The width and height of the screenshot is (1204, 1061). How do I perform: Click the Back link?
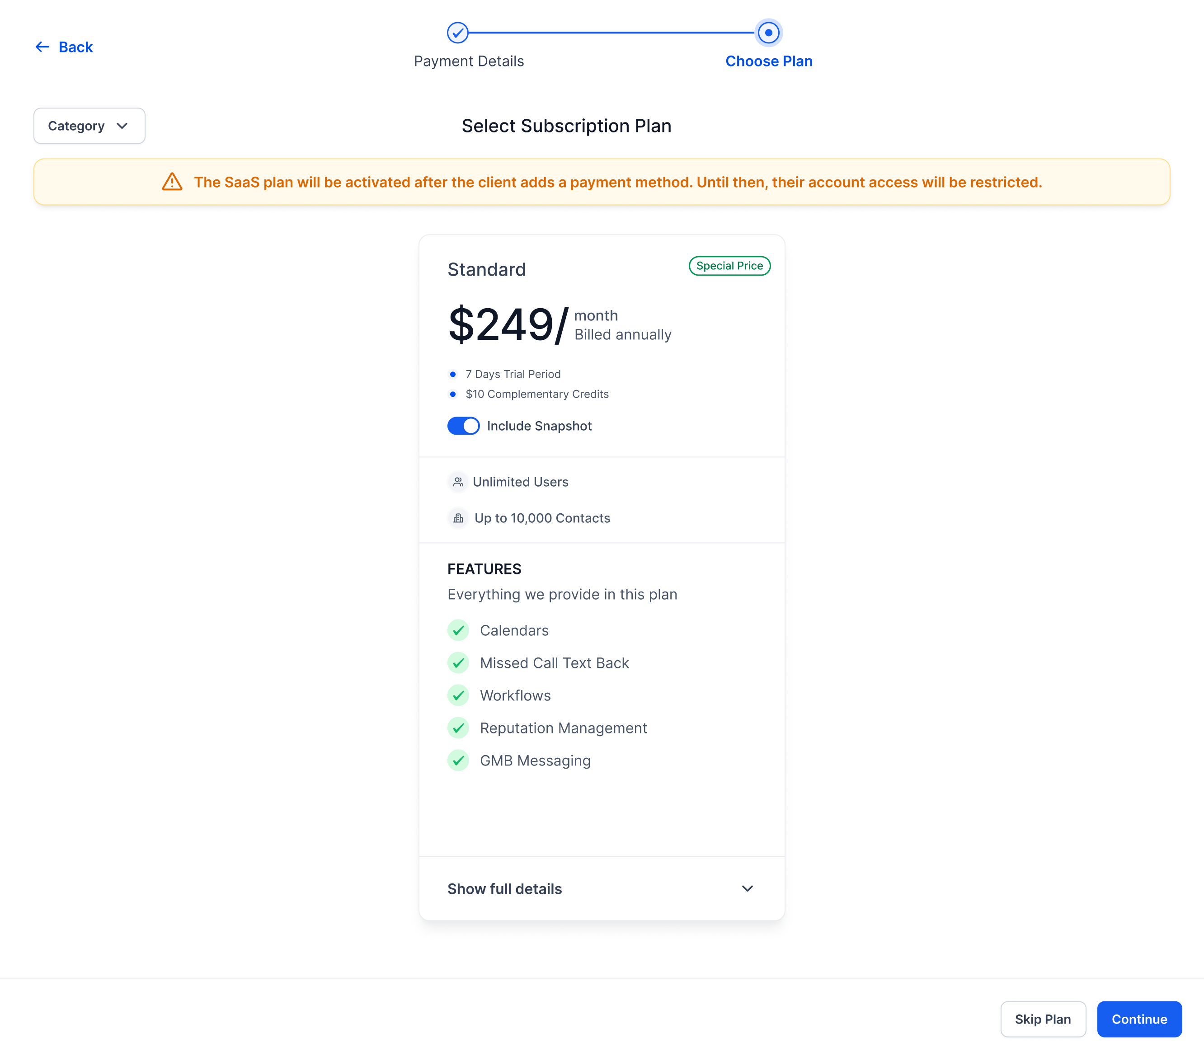click(x=75, y=47)
